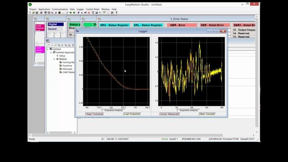The width and height of the screenshot is (288, 162).
Task: Click inside the left position plot
Action: click(x=116, y=72)
